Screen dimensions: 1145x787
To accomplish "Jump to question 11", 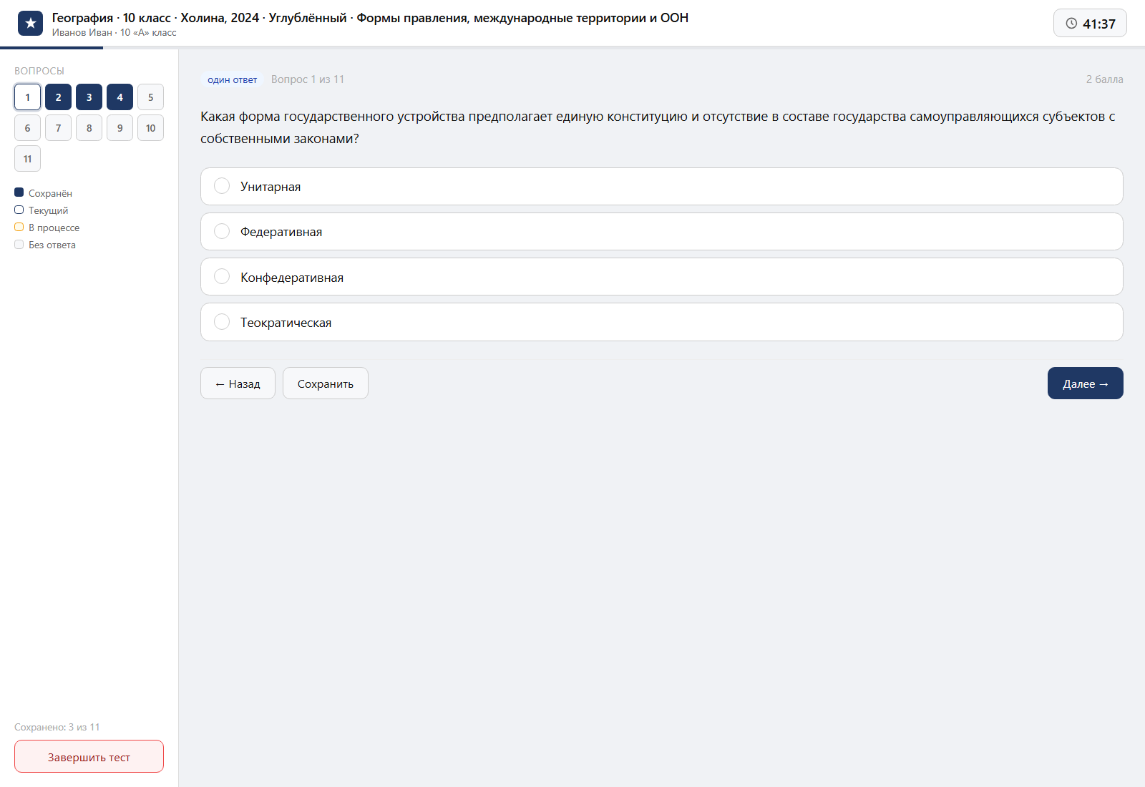I will [27, 159].
